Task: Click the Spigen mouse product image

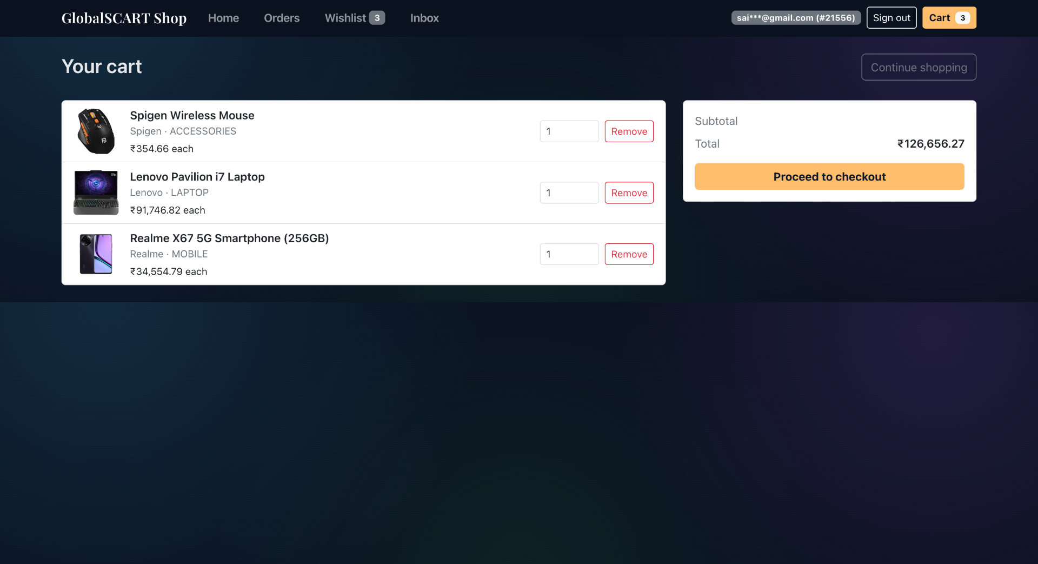Action: (x=96, y=131)
